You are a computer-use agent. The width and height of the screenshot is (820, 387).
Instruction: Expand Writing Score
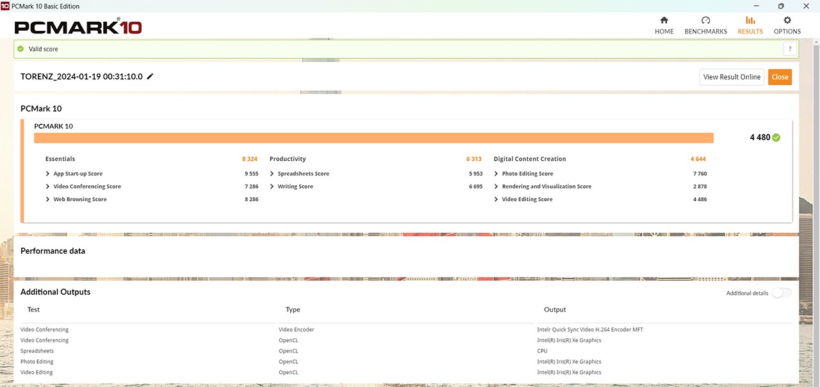pyautogui.click(x=272, y=186)
